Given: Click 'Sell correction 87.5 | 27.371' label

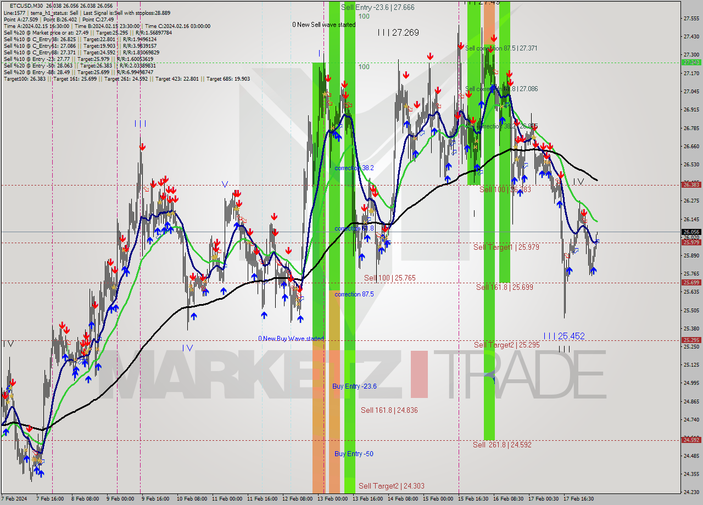Looking at the screenshot, I should [x=501, y=48].
